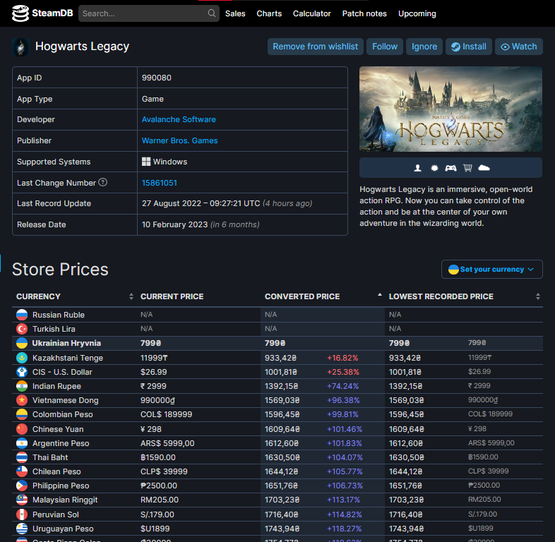Sort by the CONVERTED PRICE column header
This screenshot has width=555, height=542.
[x=323, y=296]
